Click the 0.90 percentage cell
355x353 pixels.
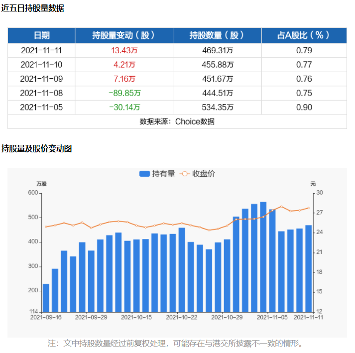[304, 108]
